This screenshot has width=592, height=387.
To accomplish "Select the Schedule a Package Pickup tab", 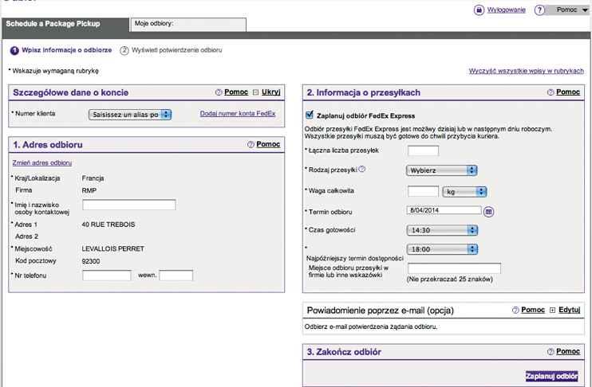I will (65, 24).
